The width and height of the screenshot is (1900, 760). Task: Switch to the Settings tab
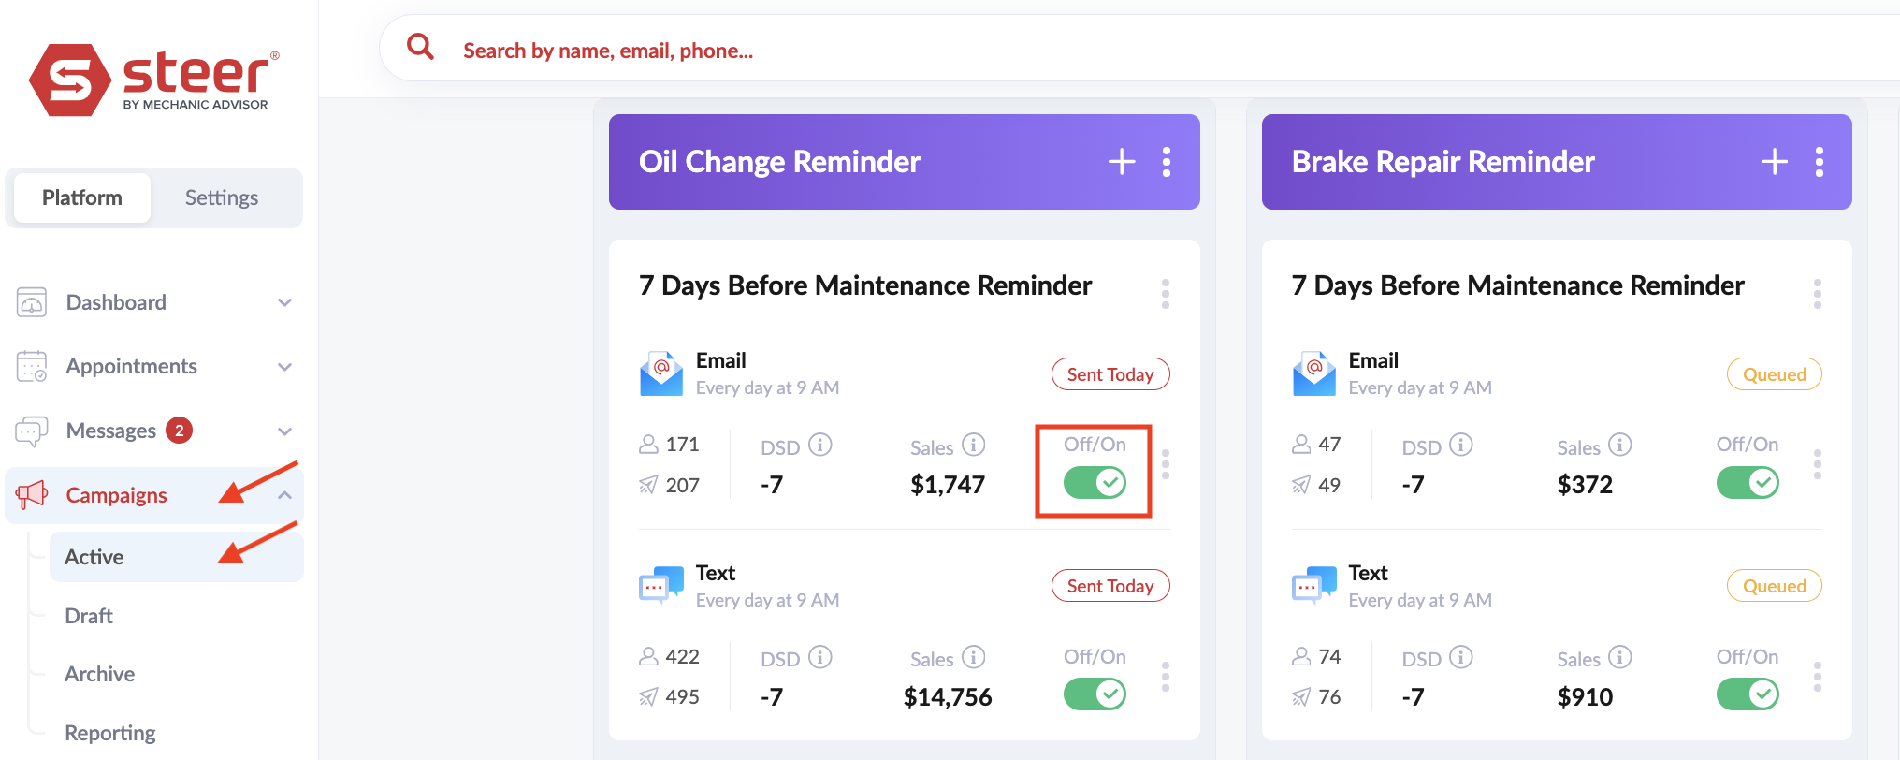(x=222, y=197)
